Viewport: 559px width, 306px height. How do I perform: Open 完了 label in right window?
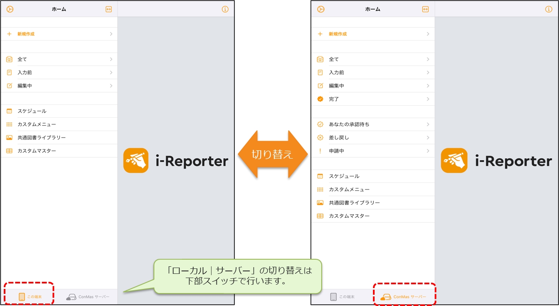(x=334, y=99)
